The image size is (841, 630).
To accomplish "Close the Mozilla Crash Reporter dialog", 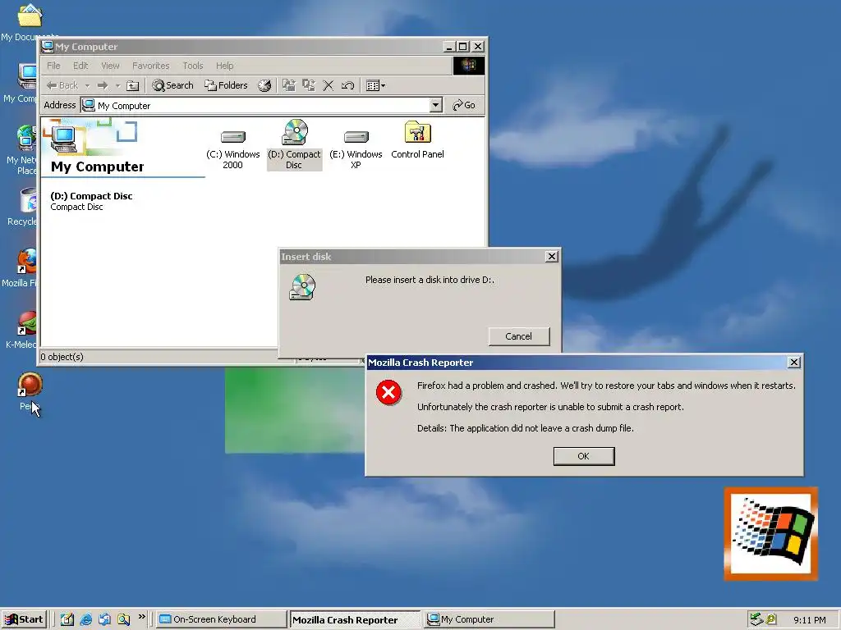I will coord(794,363).
